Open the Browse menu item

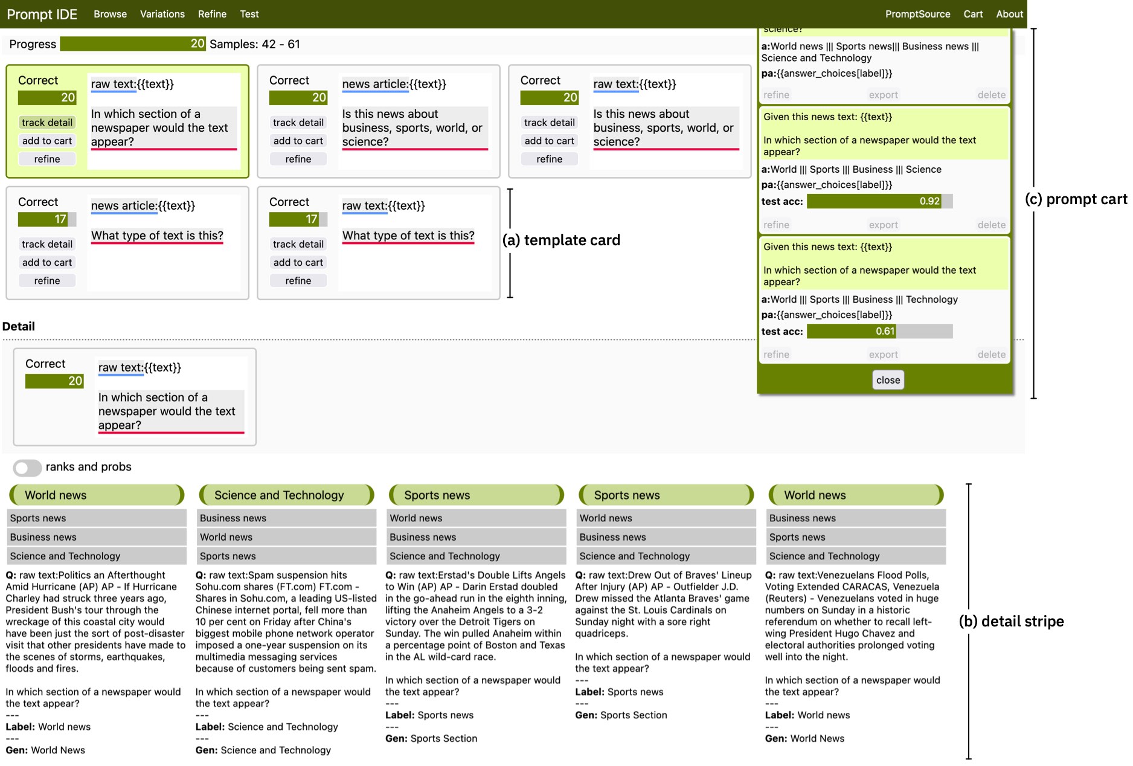tap(110, 14)
